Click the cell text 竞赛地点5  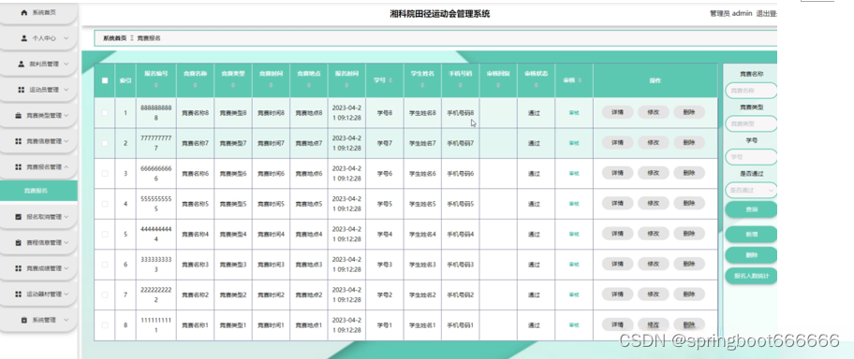(x=309, y=204)
